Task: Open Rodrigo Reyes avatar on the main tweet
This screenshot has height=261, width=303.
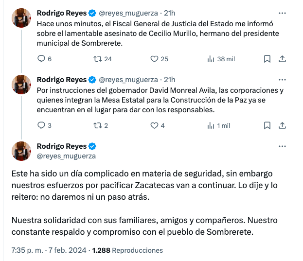Action: pos(21,151)
